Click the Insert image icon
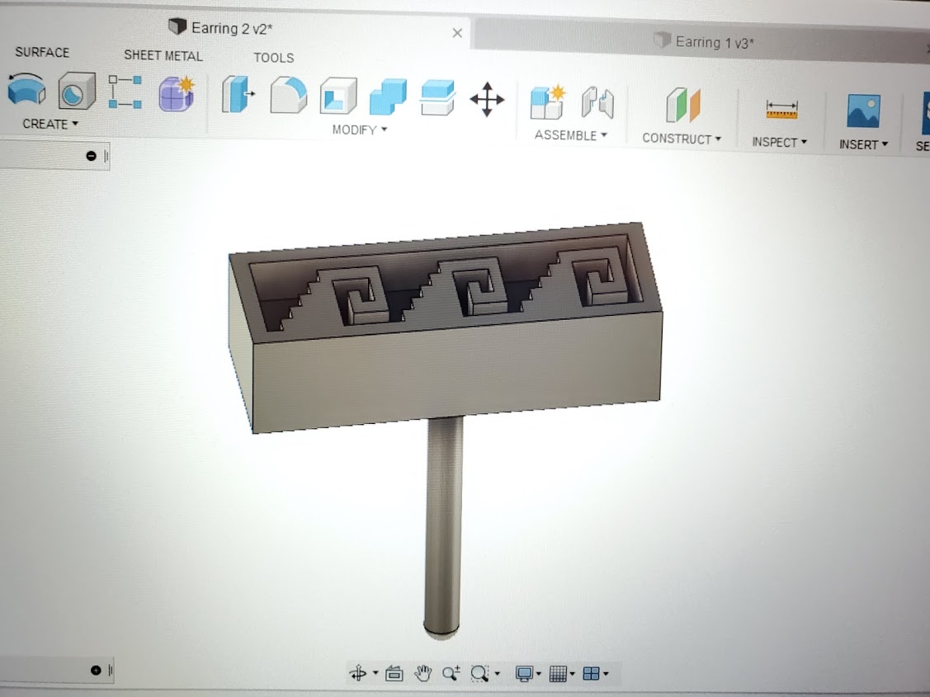The width and height of the screenshot is (930, 697). point(863,111)
